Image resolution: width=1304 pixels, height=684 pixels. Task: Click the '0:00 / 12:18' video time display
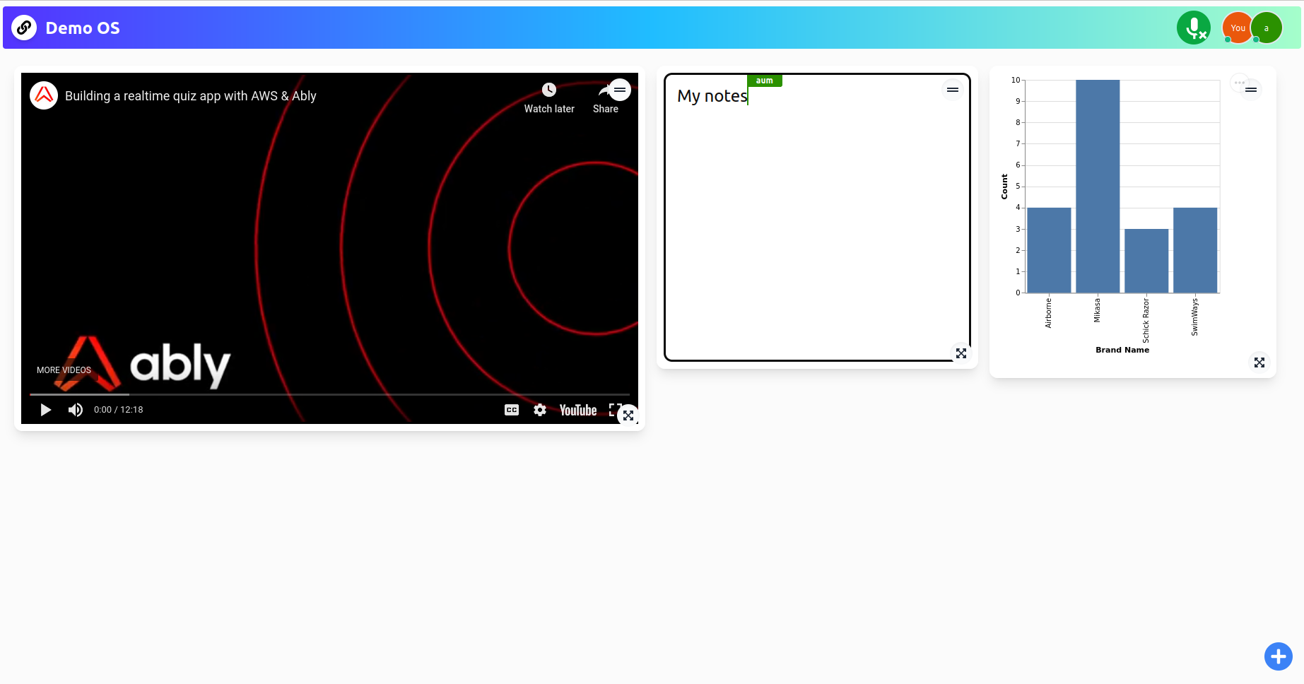[119, 410]
